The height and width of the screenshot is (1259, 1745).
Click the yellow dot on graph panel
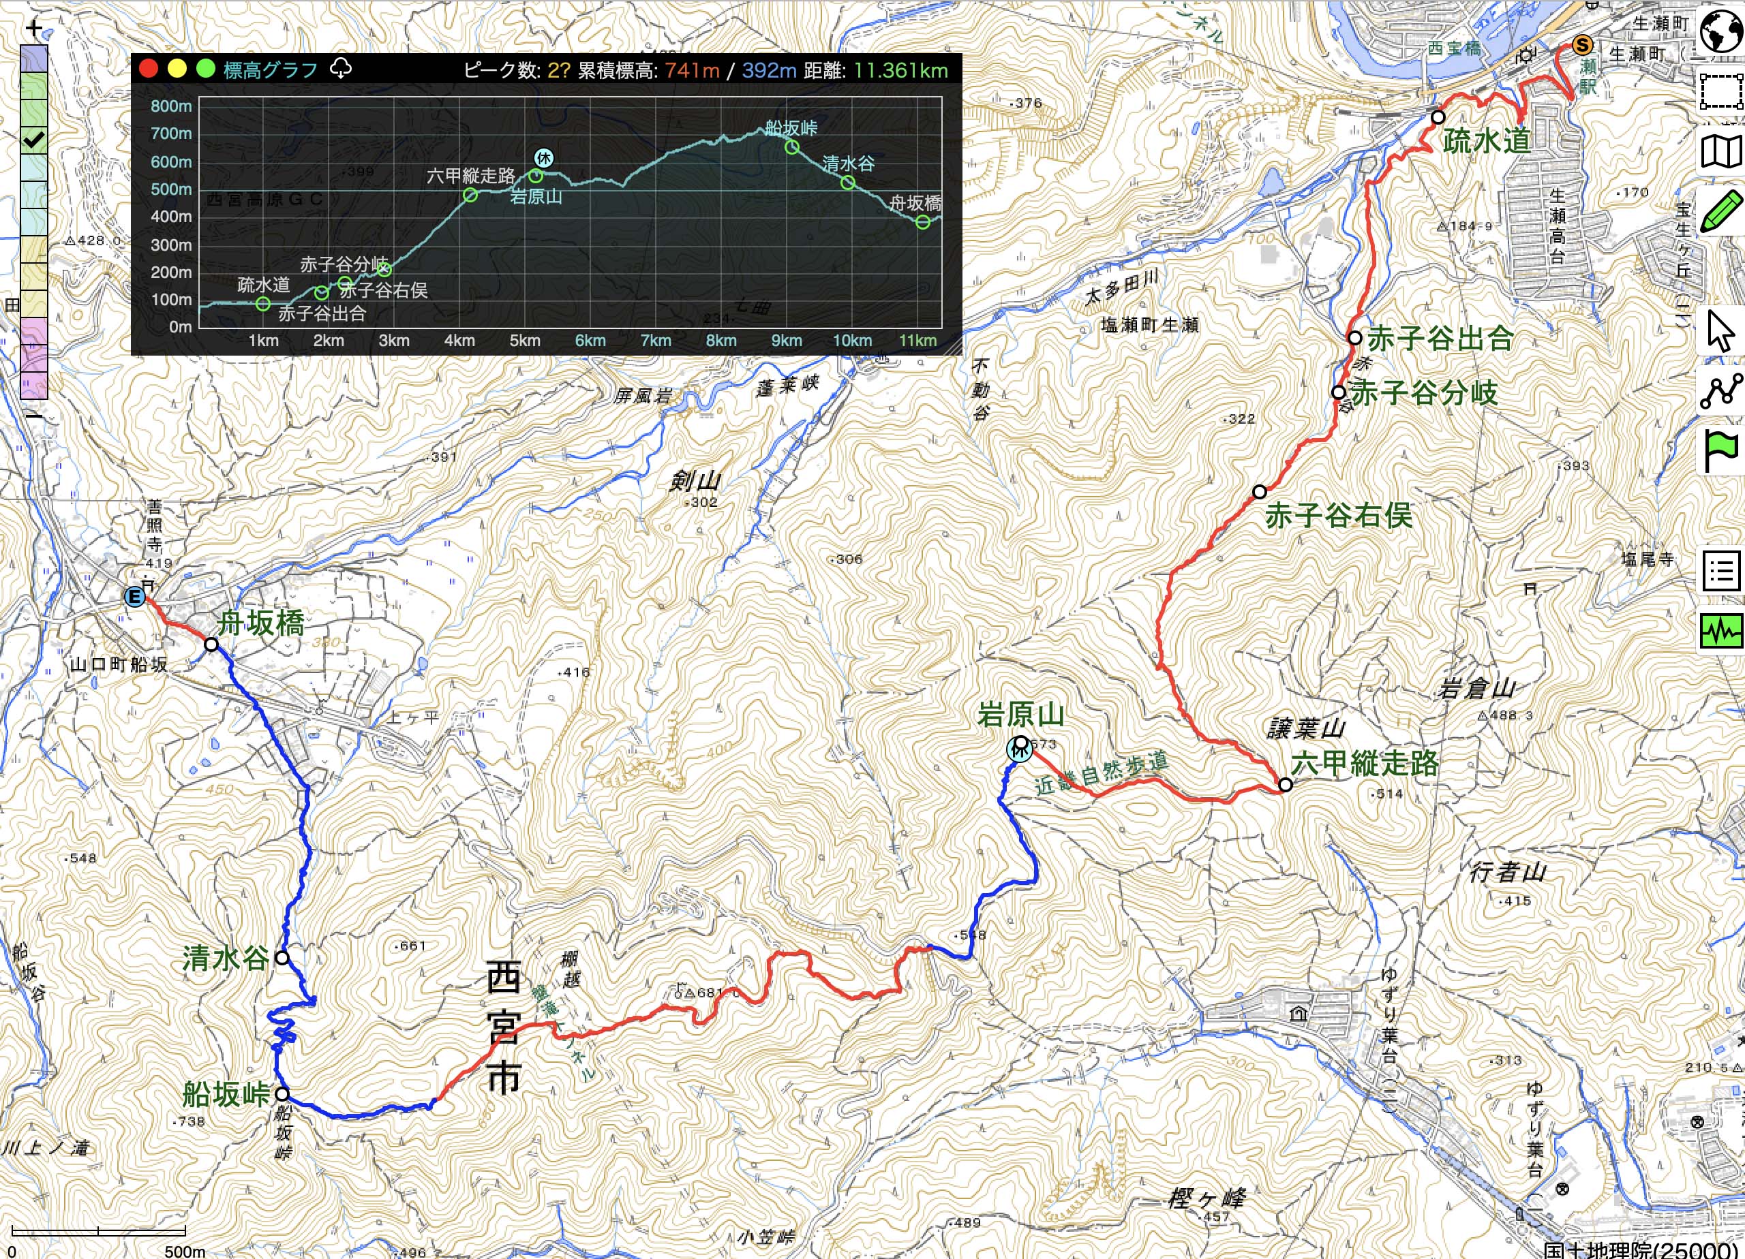[x=177, y=69]
